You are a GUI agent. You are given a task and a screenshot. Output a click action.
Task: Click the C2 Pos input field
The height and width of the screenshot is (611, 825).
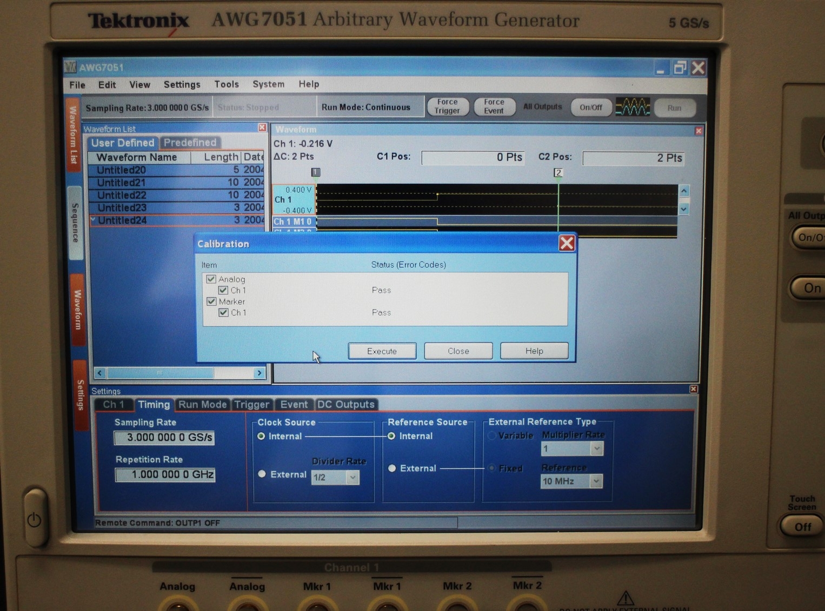point(633,158)
